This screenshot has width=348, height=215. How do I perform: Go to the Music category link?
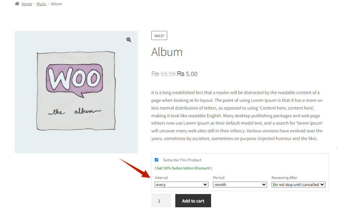[41, 4]
